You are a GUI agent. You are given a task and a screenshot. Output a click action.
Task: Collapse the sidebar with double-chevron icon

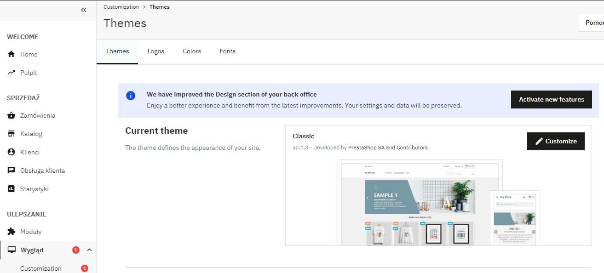[x=83, y=10]
